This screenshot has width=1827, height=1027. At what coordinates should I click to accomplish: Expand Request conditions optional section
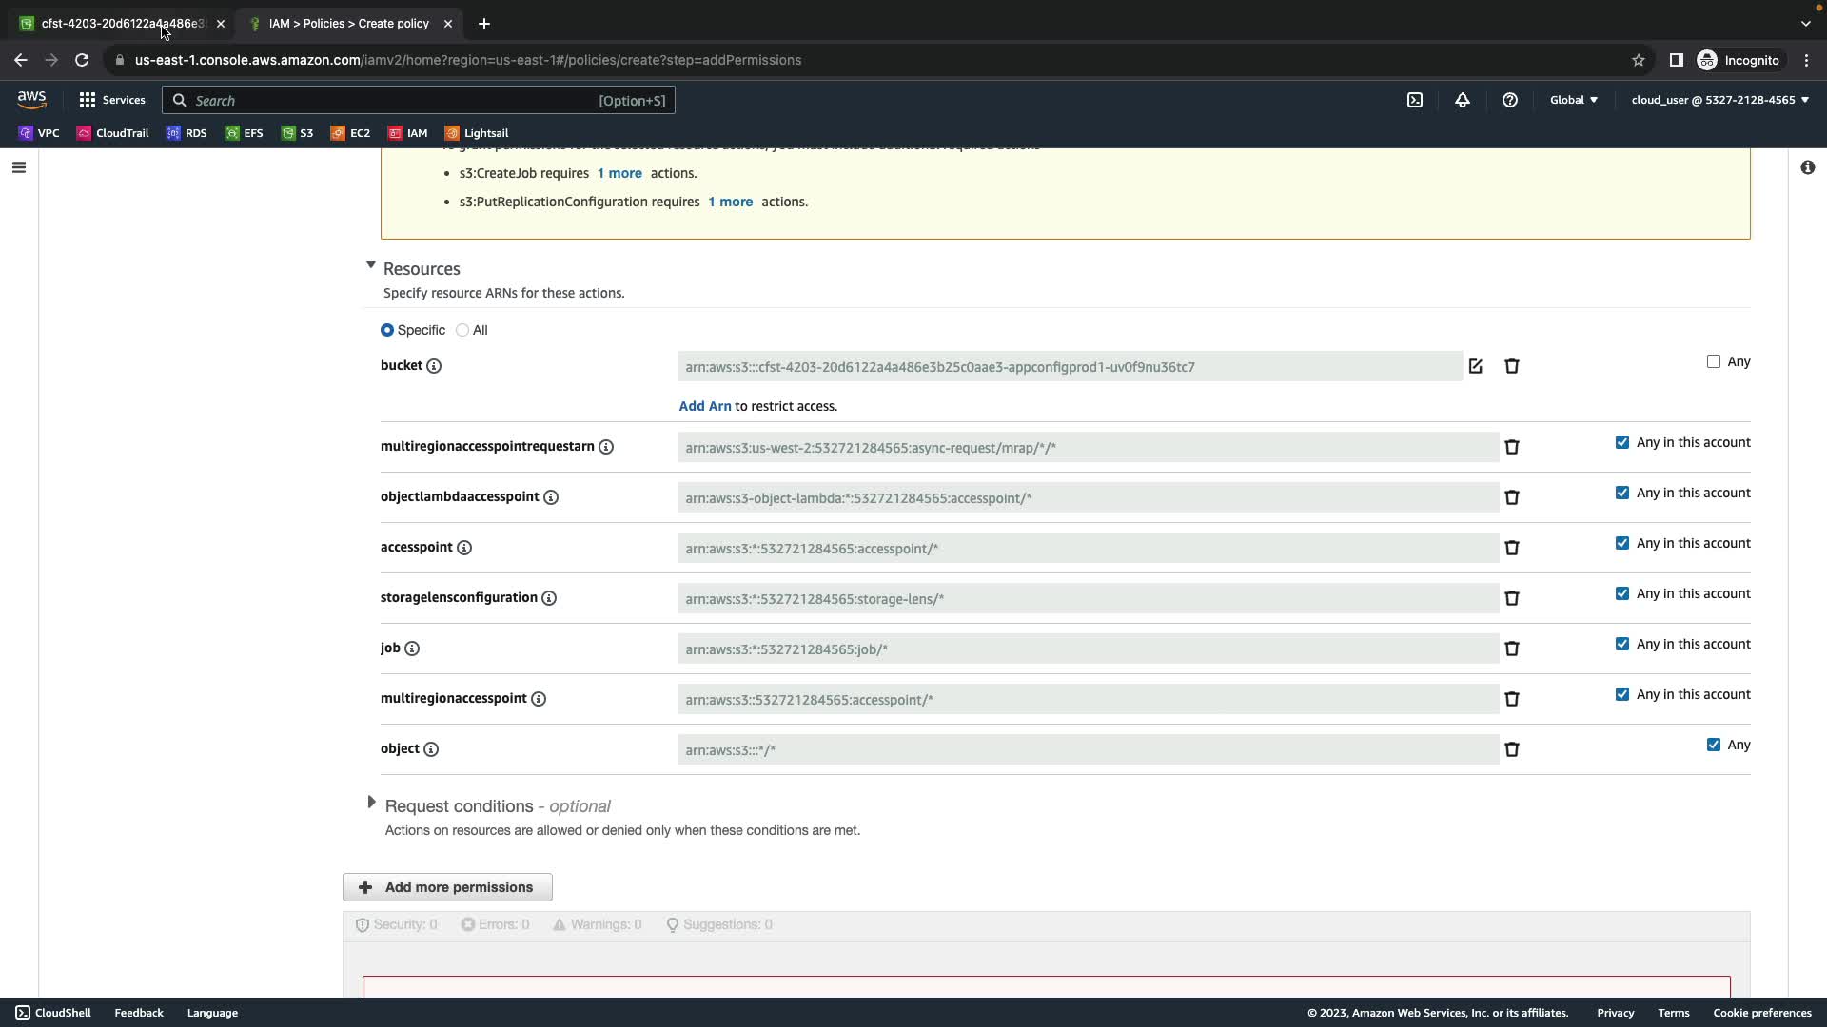coord(371,804)
